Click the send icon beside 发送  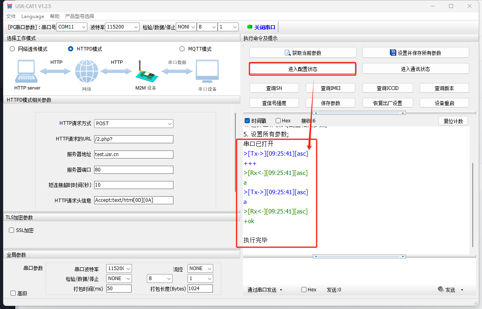[x=441, y=289]
